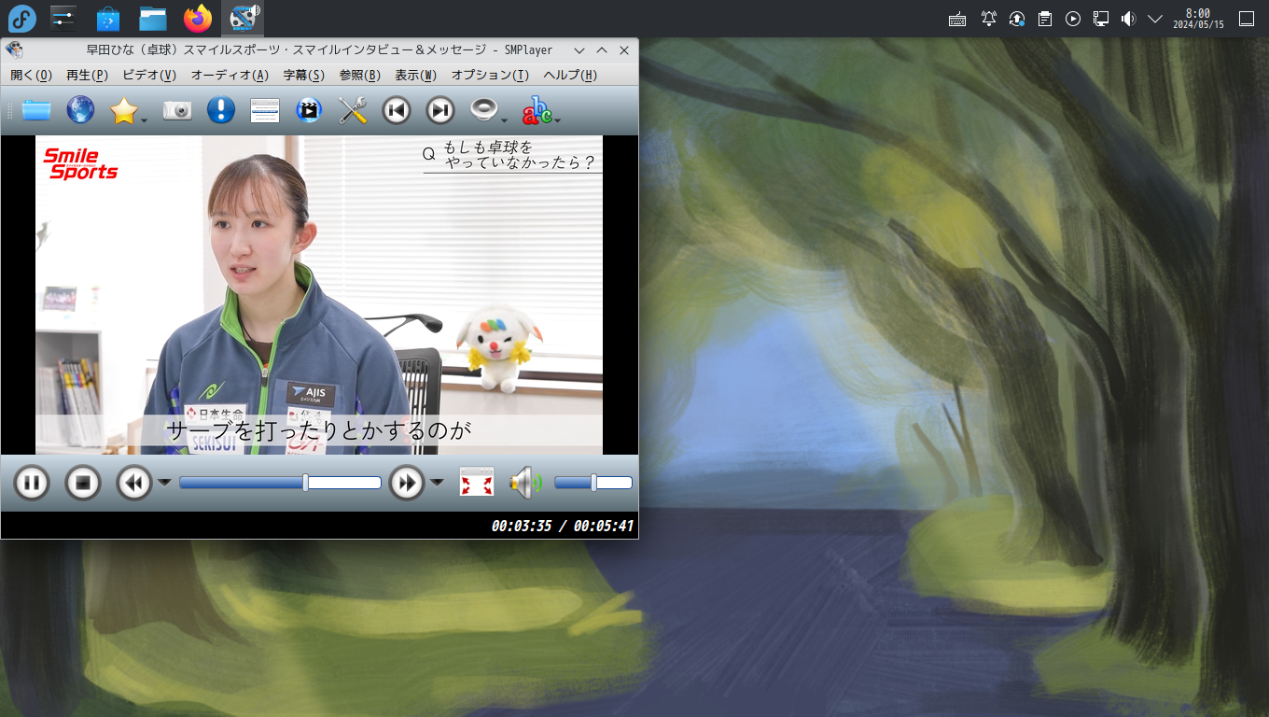This screenshot has width=1269, height=717.
Task: Launch the Discover software store icon
Action: coord(108,18)
